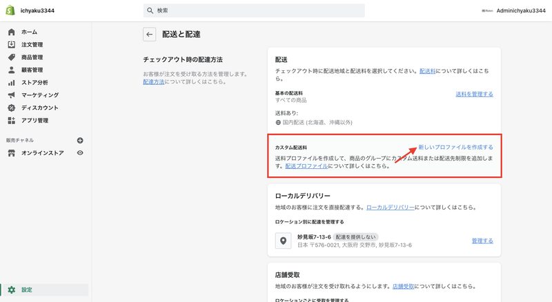The height and width of the screenshot is (302, 552).
Task: Click the 設定 gear icon
Action: [12, 290]
